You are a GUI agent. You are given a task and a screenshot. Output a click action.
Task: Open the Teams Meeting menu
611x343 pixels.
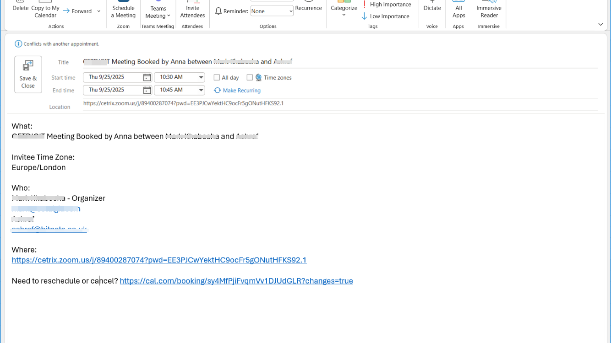(x=158, y=12)
